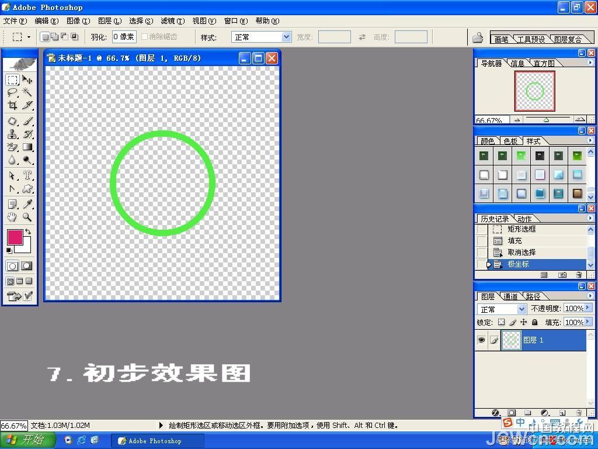Select the Magic Wand tool
Screen dimensions: 598x449
click(27, 92)
